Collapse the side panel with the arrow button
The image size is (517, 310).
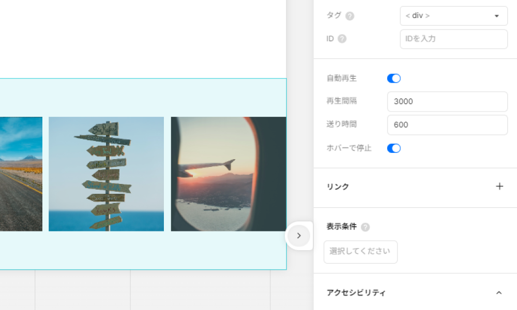[299, 236]
